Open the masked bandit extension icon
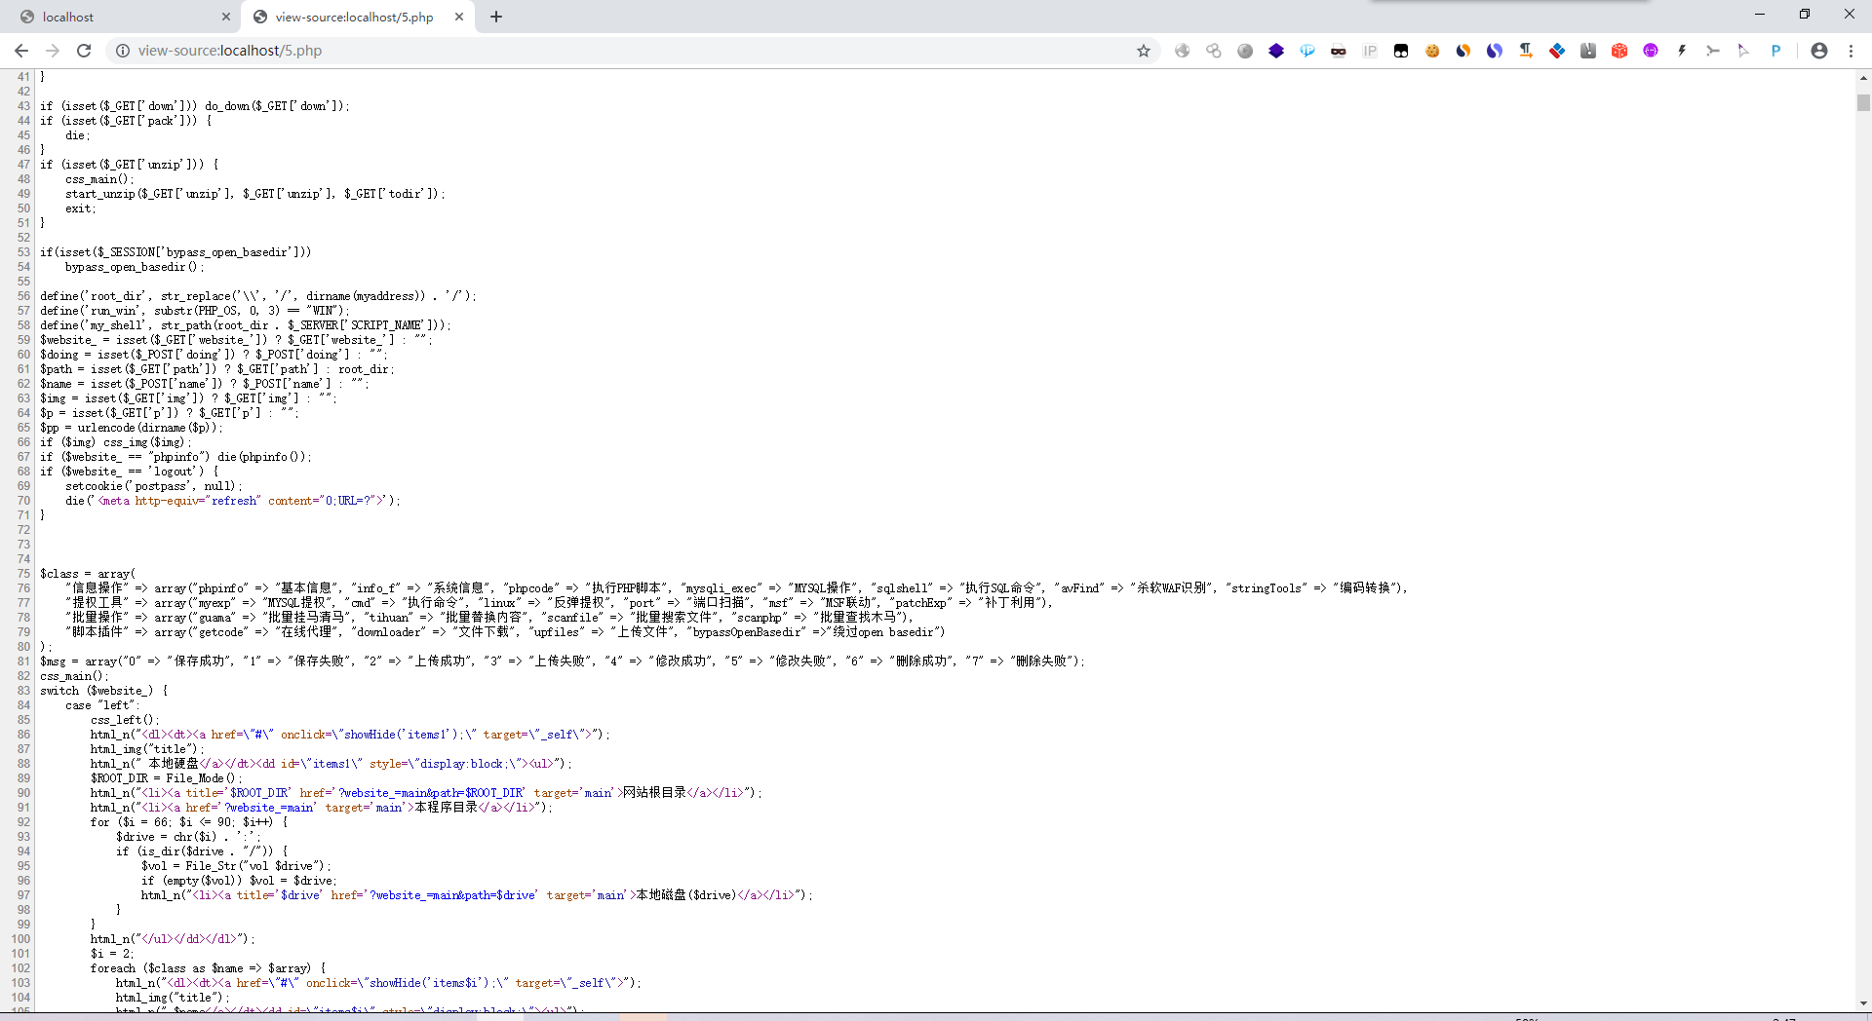The height and width of the screenshot is (1021, 1872). click(x=1339, y=51)
